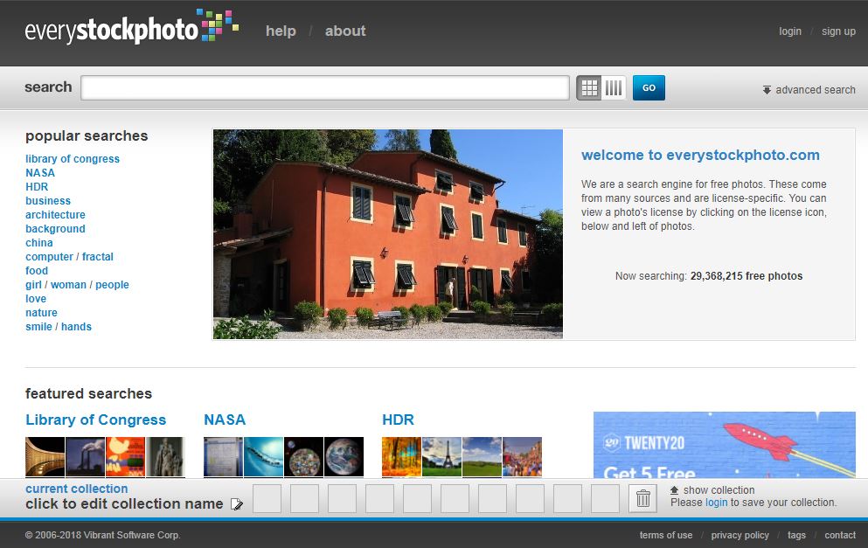Open the autumn forest HDR thumbnail
Image resolution: width=868 pixels, height=548 pixels.
click(x=401, y=457)
